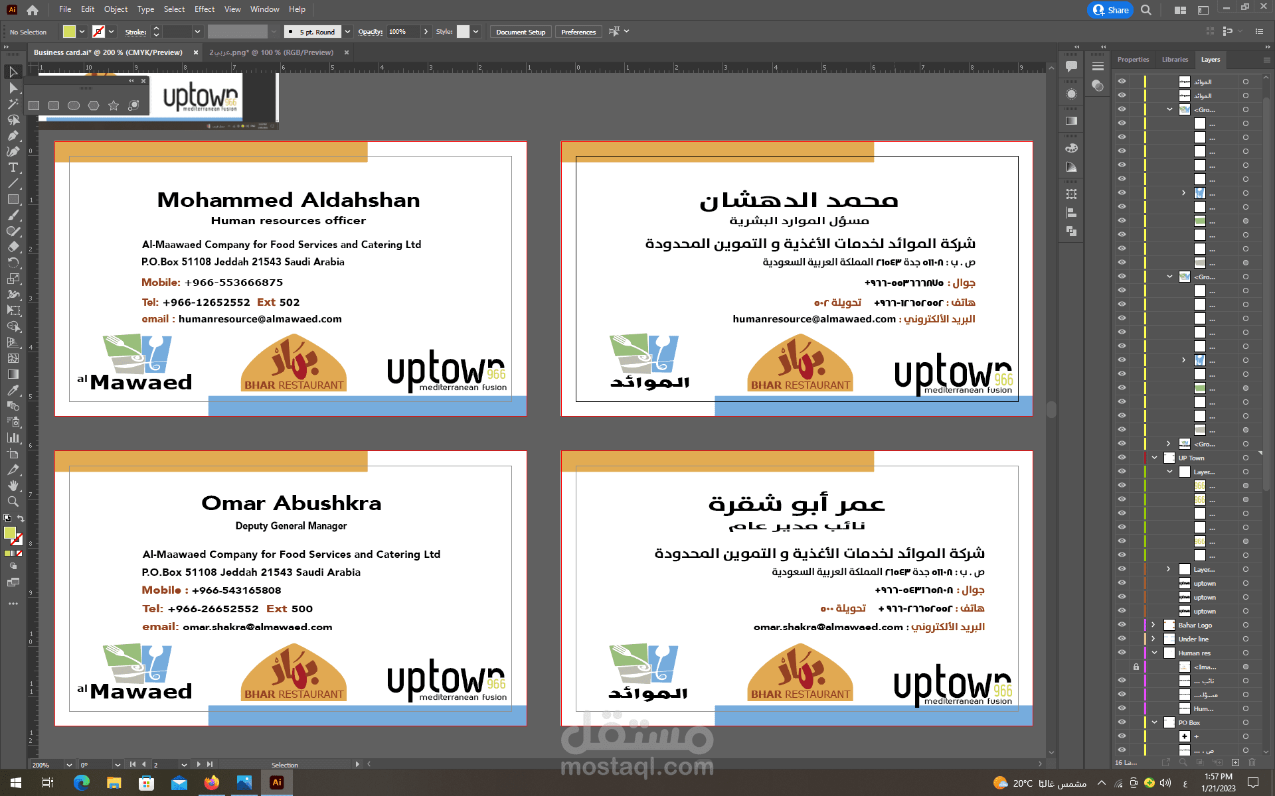Toggle visibility of Bahar Logo layer

[x=1122, y=625]
